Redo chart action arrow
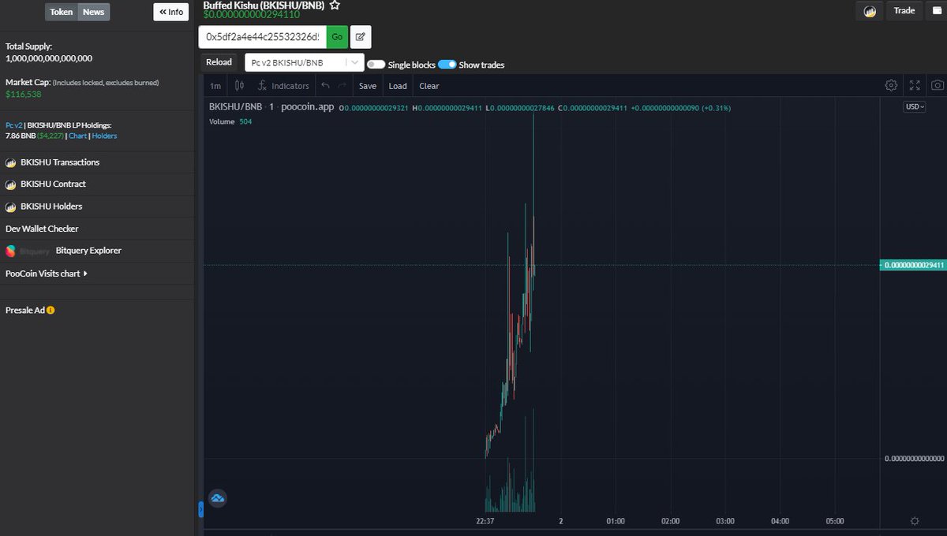The image size is (947, 536). coord(342,86)
